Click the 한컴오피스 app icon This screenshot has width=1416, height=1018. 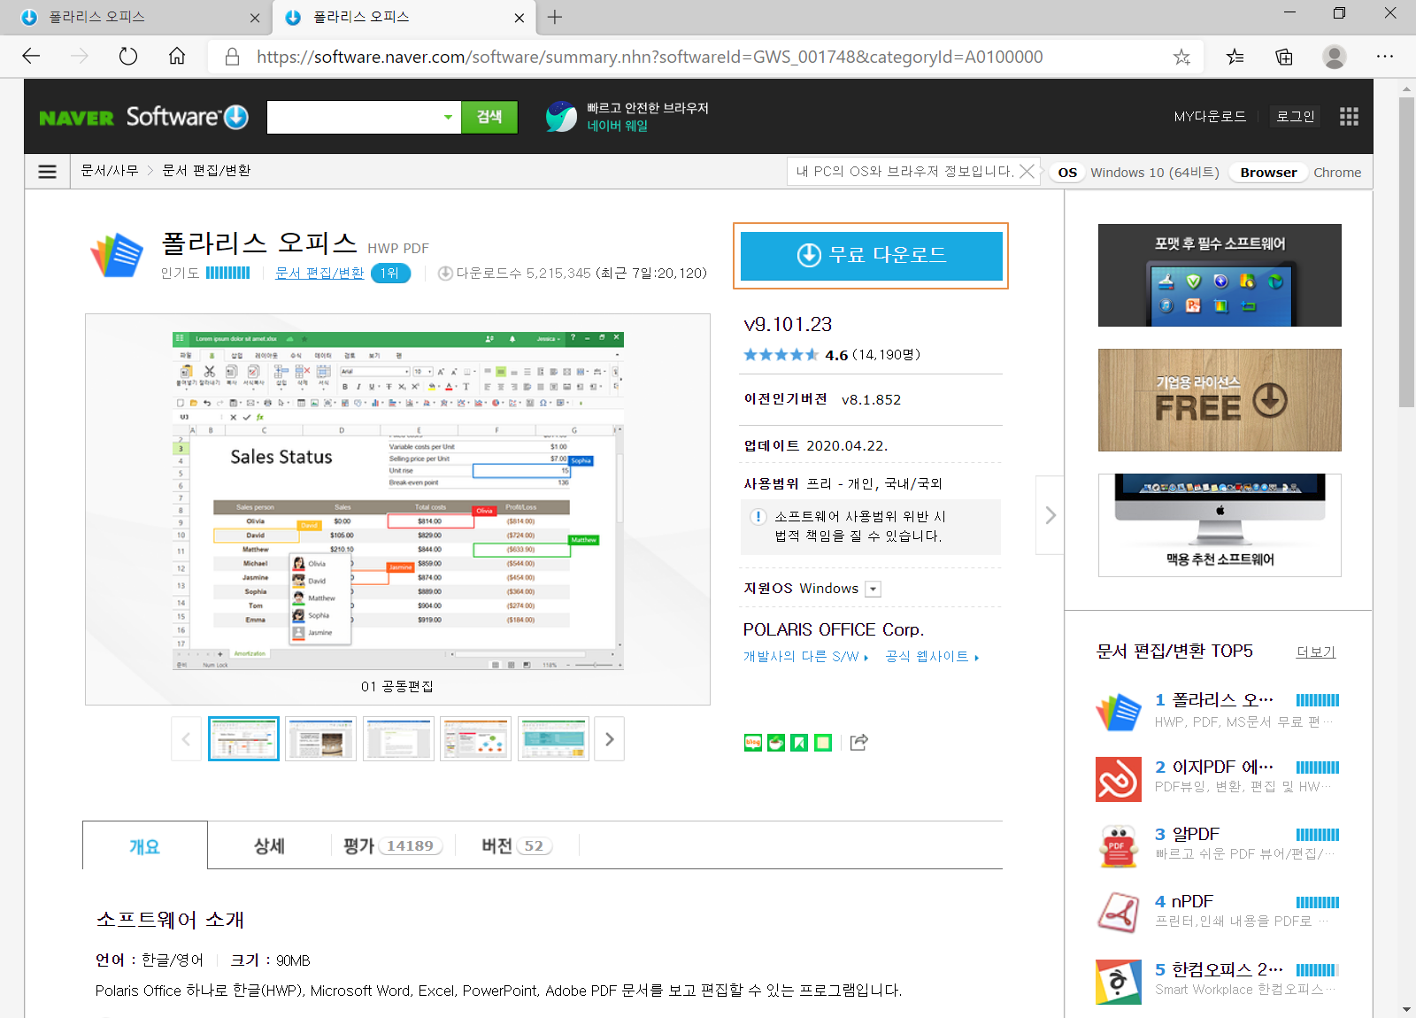pos(1119,981)
